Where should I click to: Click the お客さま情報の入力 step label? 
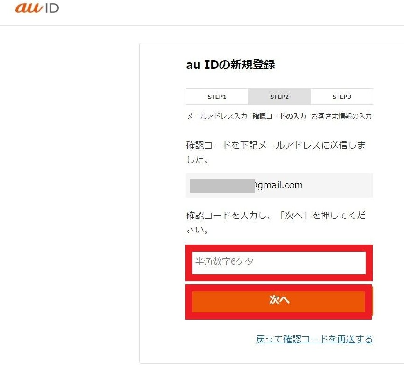[x=342, y=116]
